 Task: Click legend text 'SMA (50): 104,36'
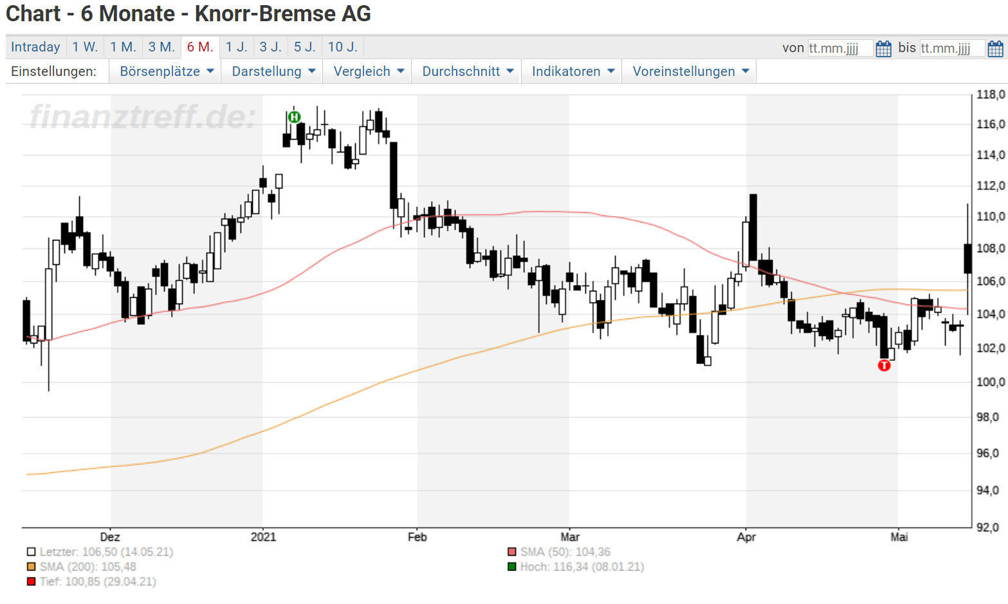pyautogui.click(x=565, y=552)
